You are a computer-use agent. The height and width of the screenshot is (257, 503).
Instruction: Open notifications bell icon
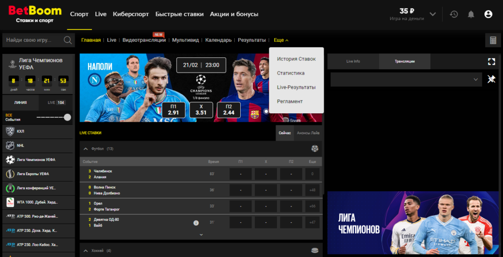click(471, 14)
